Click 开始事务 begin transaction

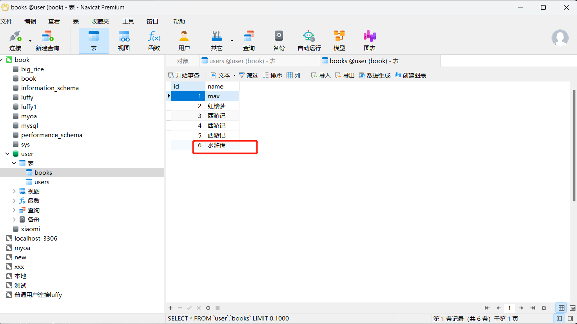pos(184,75)
